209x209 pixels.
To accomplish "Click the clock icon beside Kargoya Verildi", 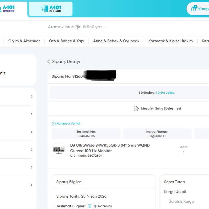I will [54, 124].
